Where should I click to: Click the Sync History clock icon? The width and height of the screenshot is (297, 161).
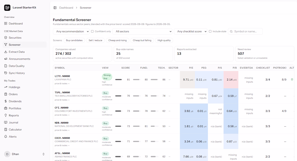coord(6,73)
